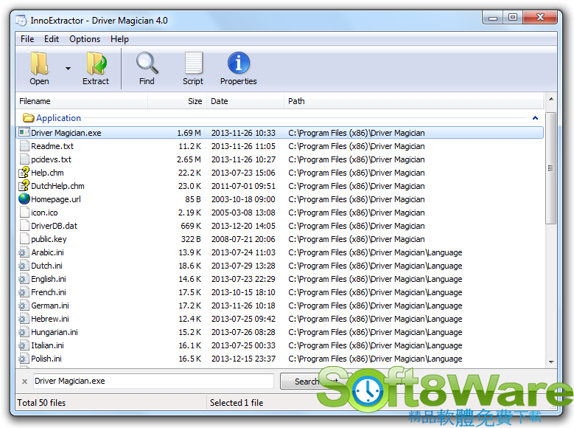574x428 pixels.
Task: Click the path of the Arabic.ini row
Action: [375, 252]
